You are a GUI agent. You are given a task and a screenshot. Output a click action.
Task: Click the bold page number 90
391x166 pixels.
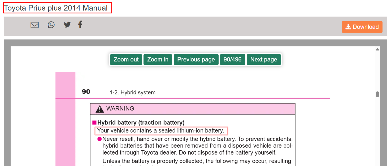[86, 92]
